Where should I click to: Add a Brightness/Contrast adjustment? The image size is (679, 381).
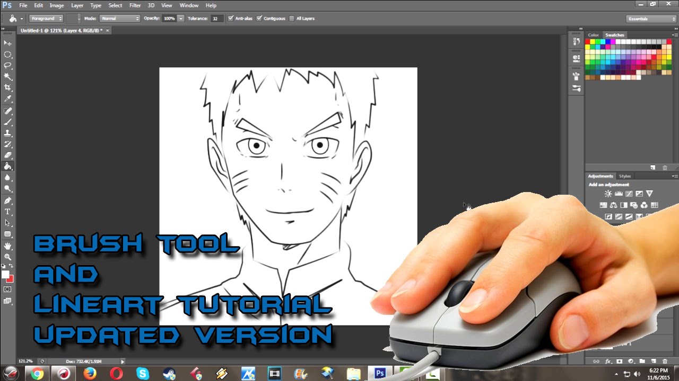click(608, 194)
